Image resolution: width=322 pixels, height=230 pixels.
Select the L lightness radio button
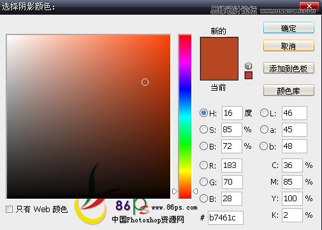[264, 113]
